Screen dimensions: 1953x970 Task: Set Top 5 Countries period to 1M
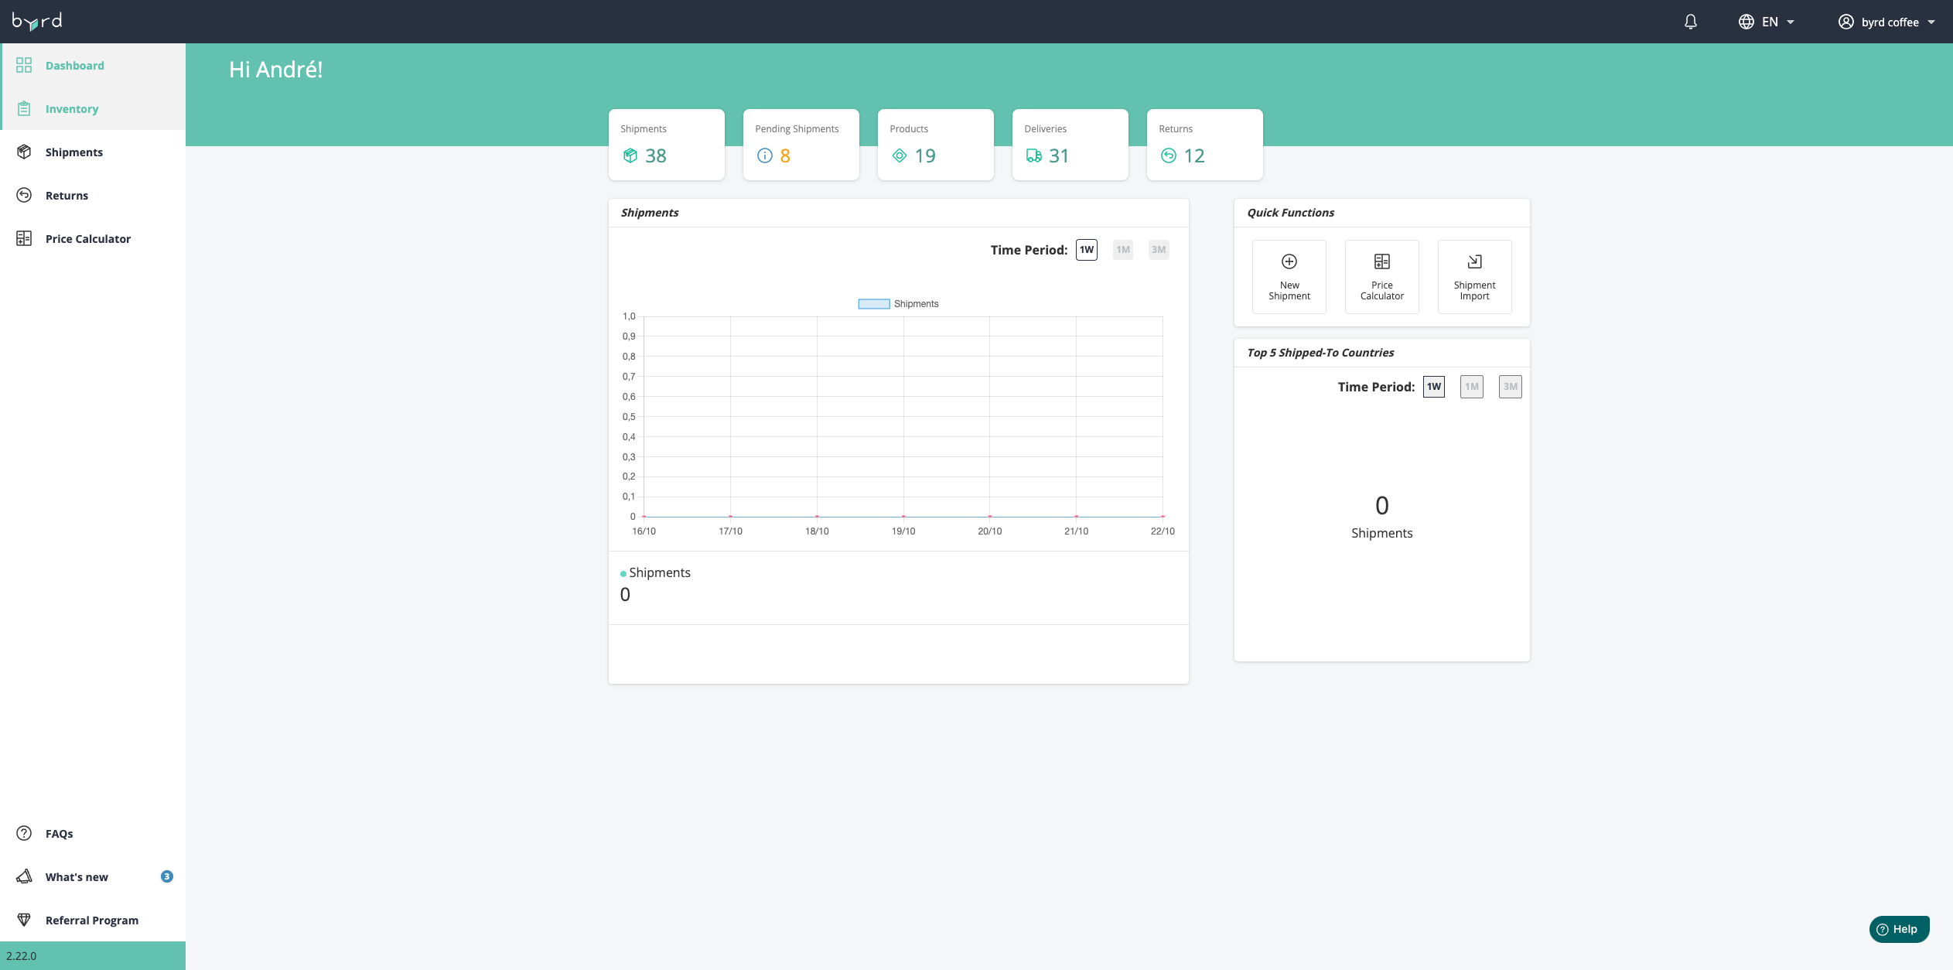(x=1471, y=387)
